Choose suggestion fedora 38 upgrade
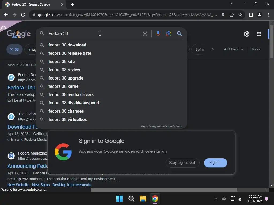This screenshot has height=205, width=274. point(112,78)
